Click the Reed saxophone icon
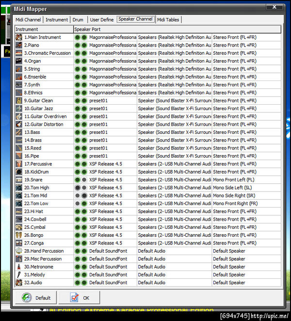The height and width of the screenshot is (321, 291). [x=19, y=148]
